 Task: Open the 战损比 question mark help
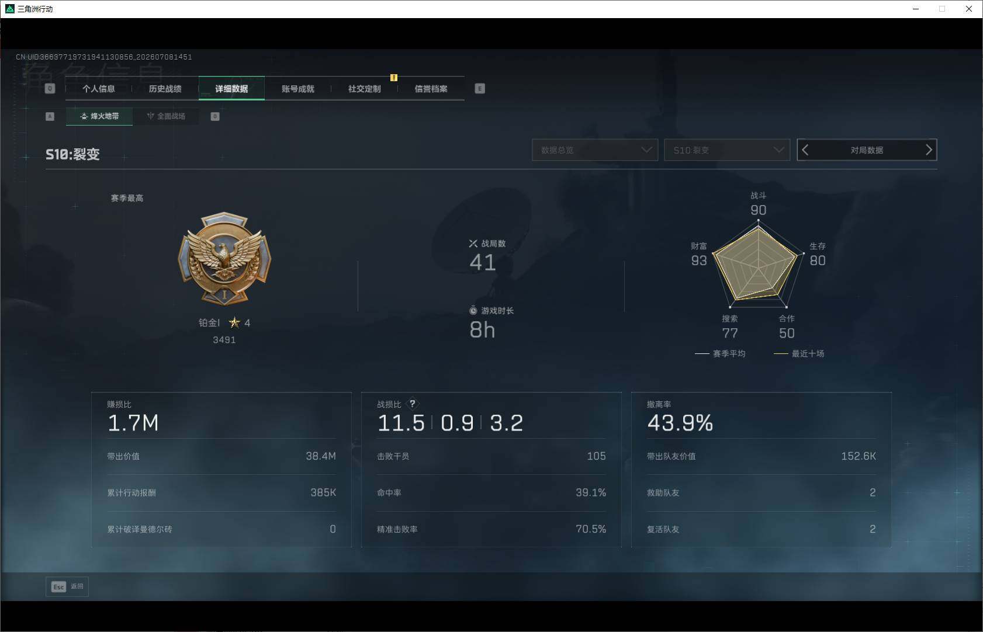(x=413, y=404)
